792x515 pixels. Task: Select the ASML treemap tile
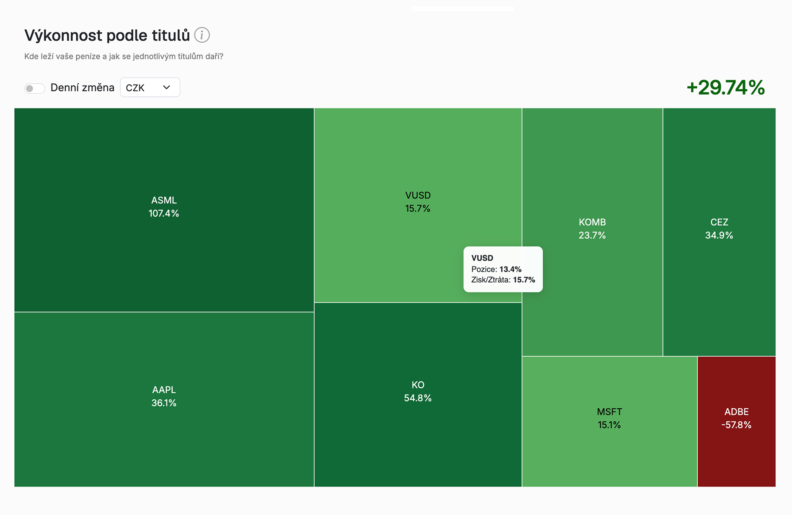164,210
